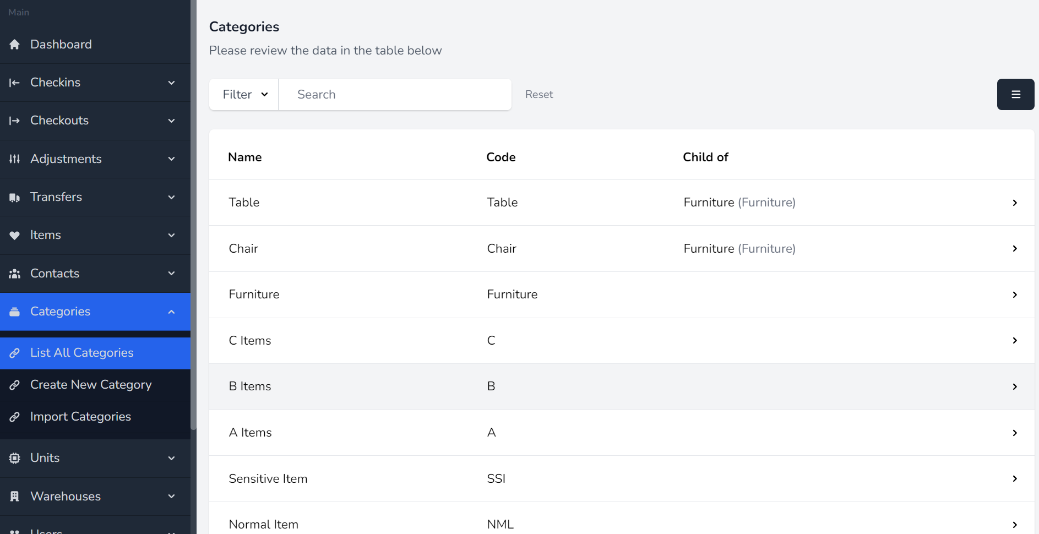The image size is (1039, 534).
Task: Click the Warehouses building icon
Action: [15, 497]
